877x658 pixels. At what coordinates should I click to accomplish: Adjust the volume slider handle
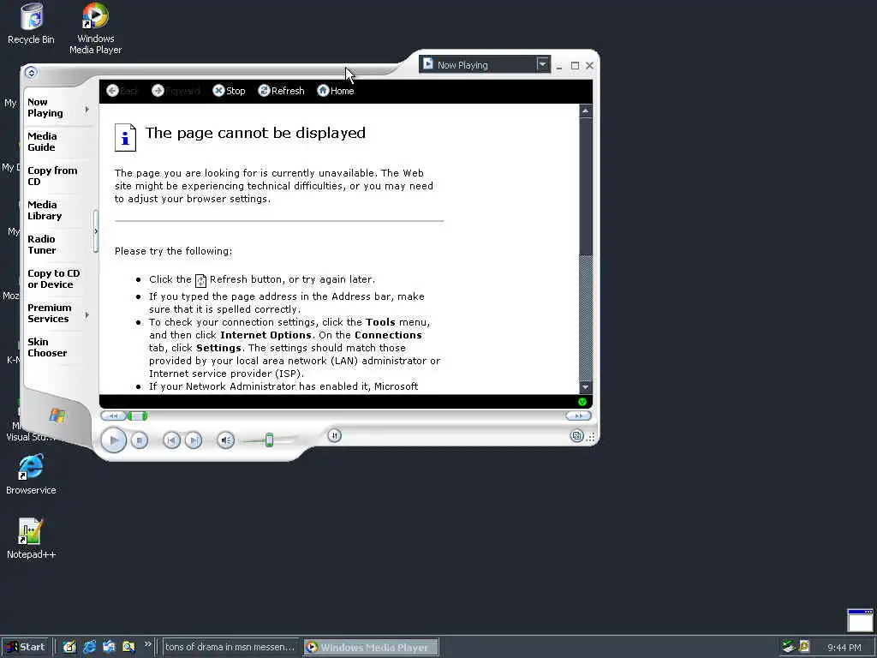point(269,440)
